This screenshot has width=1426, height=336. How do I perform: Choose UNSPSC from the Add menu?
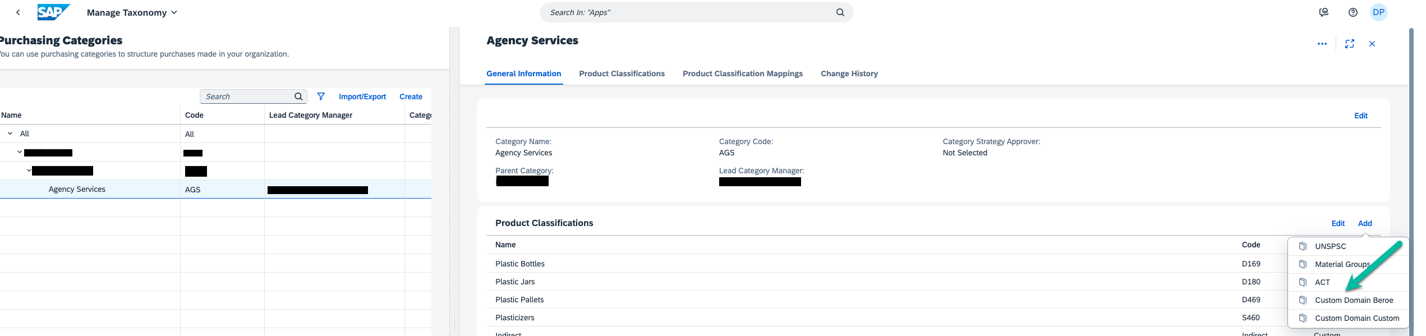pyautogui.click(x=1330, y=246)
